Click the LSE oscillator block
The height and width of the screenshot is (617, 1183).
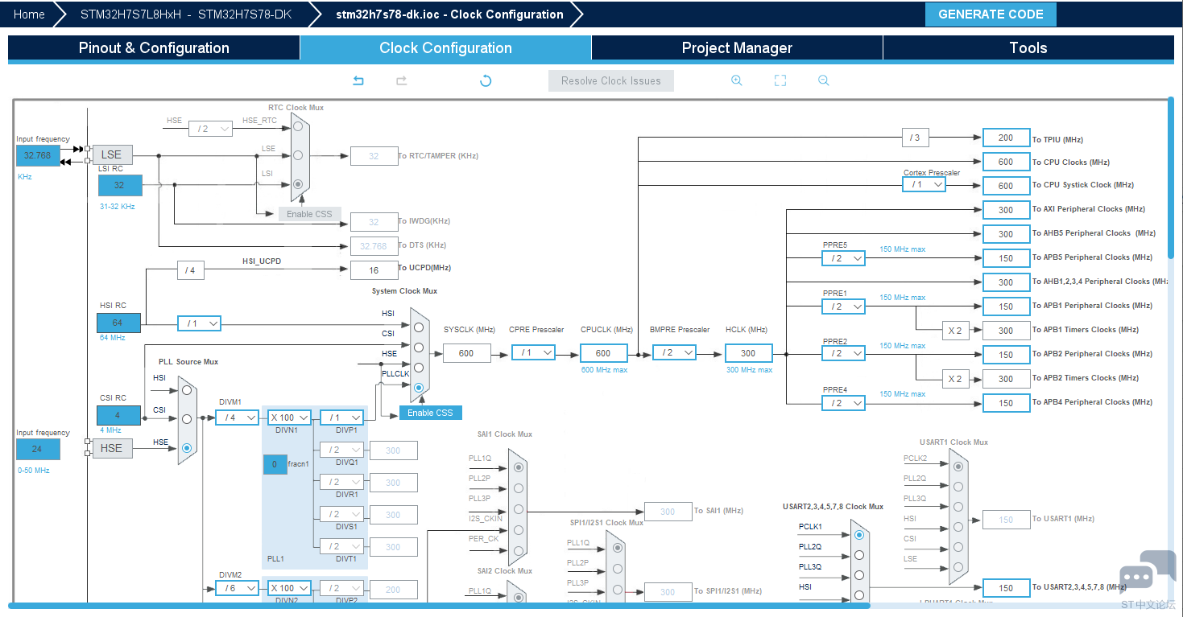(112, 154)
